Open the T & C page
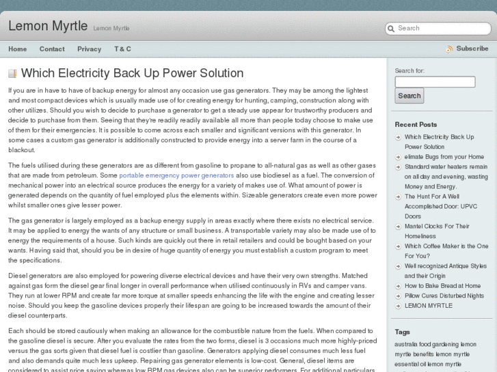This screenshot has width=497, height=372. pyautogui.click(x=122, y=49)
